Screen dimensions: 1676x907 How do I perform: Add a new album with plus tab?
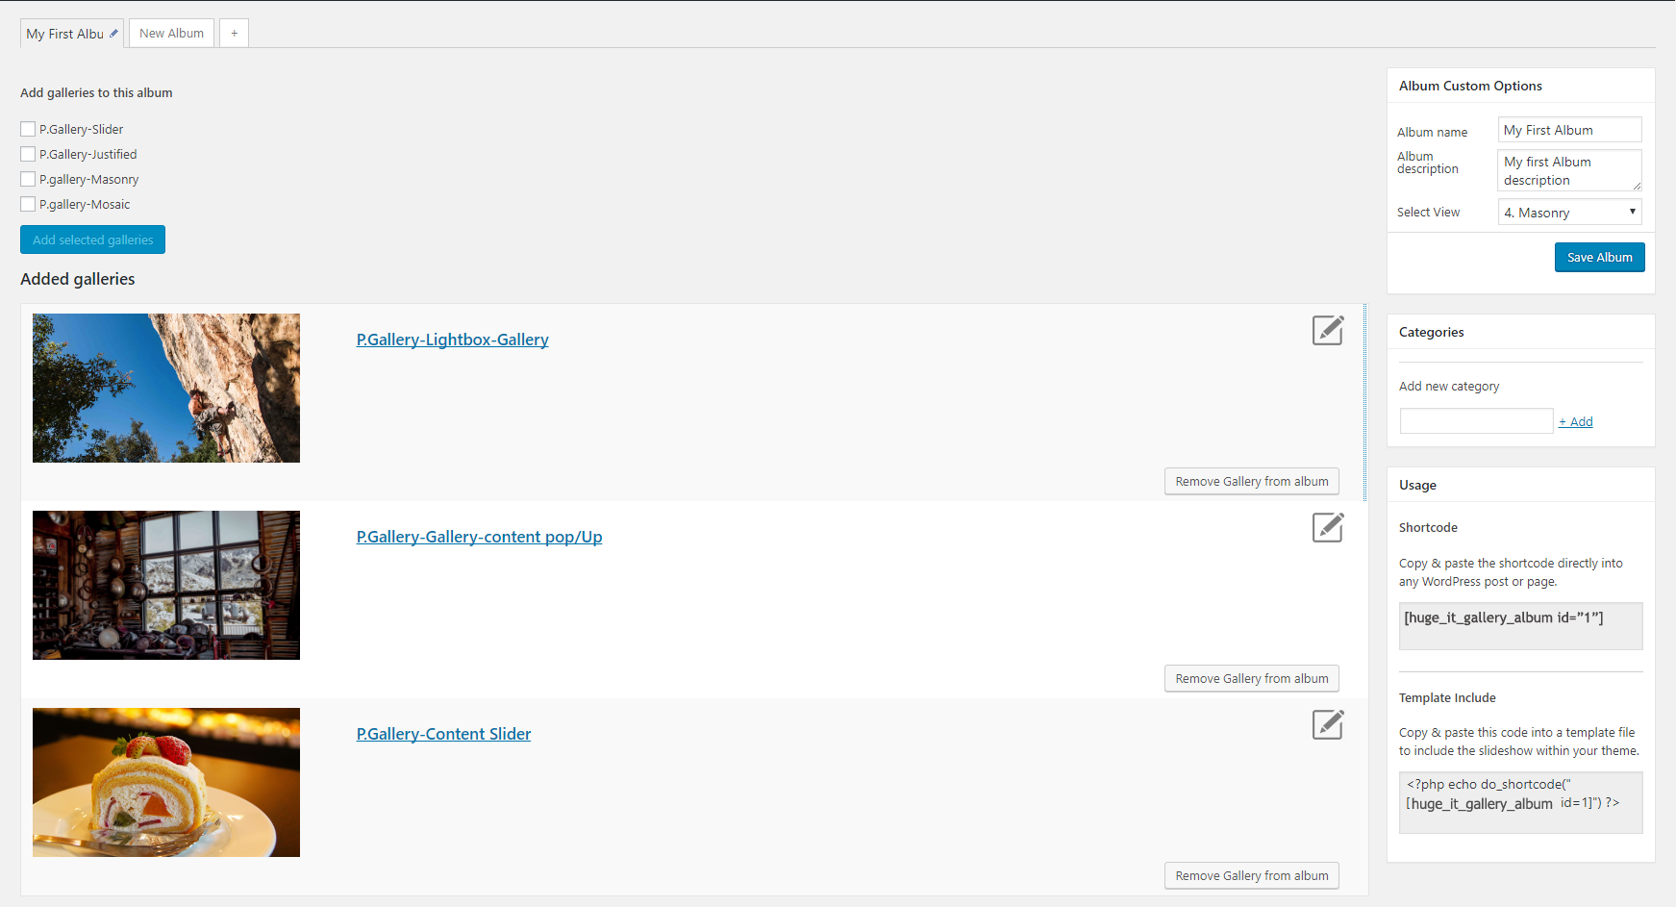click(x=234, y=34)
